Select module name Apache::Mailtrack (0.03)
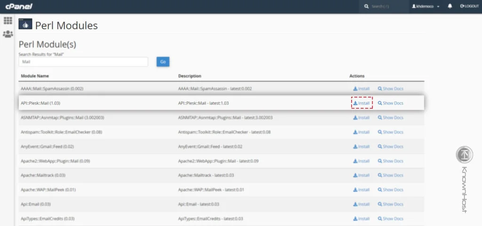This screenshot has height=226, width=482. pyautogui.click(x=43, y=175)
